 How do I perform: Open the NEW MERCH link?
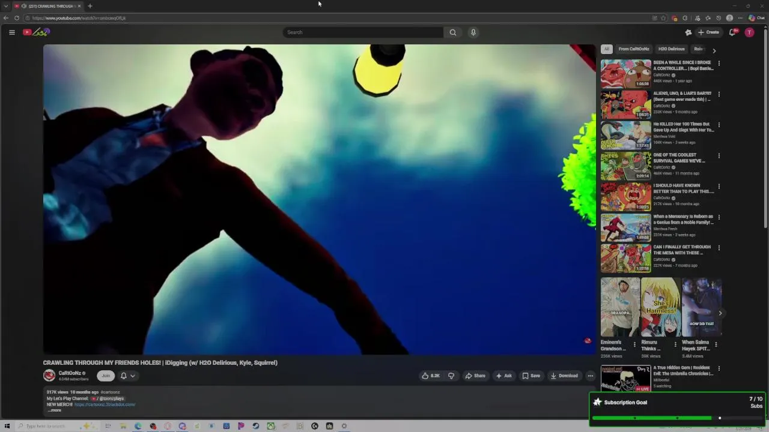(105, 404)
